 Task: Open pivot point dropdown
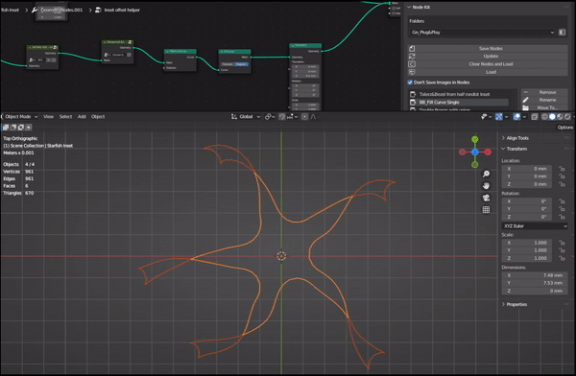click(270, 117)
